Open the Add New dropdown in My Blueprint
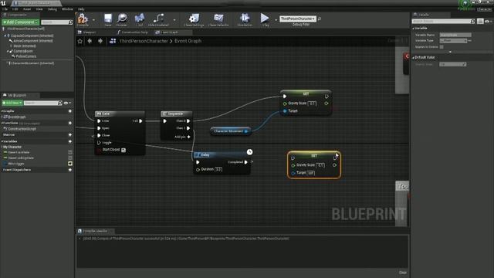Screen dimensions: 494x278 12,103
